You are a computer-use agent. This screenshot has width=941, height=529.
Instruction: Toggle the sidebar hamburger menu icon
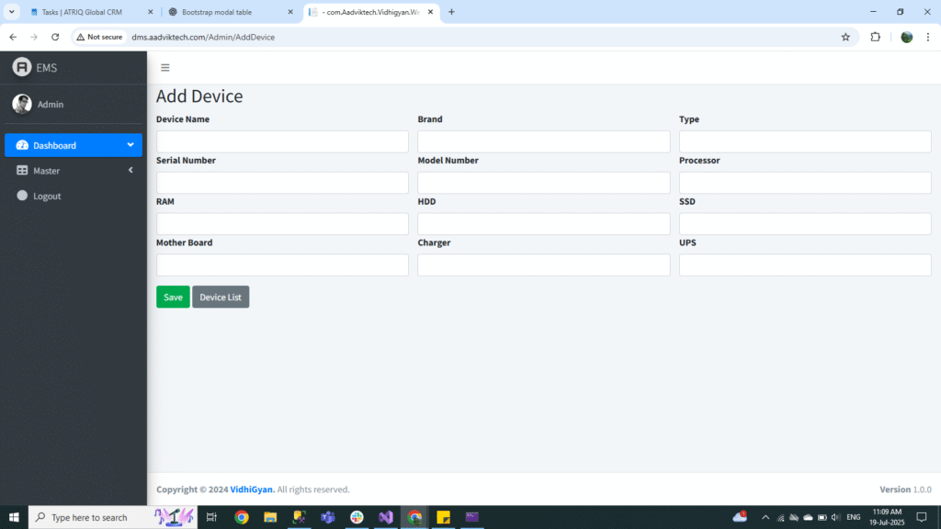pos(165,67)
